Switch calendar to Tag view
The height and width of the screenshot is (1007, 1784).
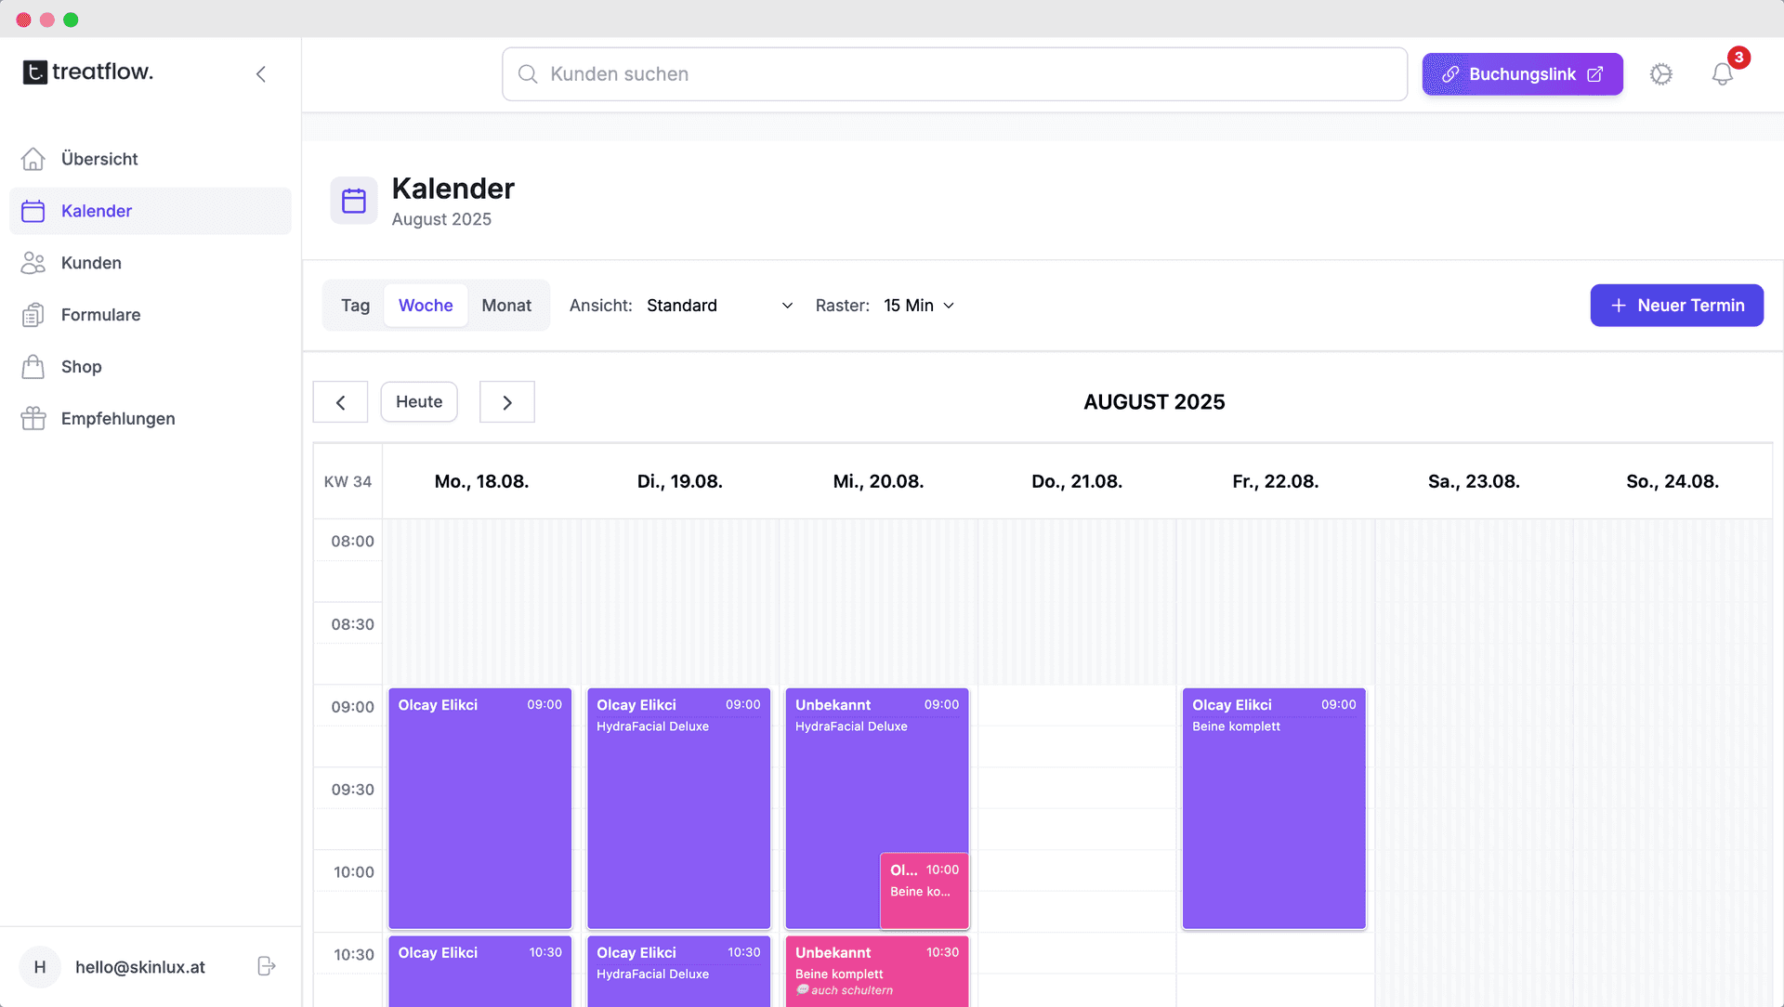355,306
